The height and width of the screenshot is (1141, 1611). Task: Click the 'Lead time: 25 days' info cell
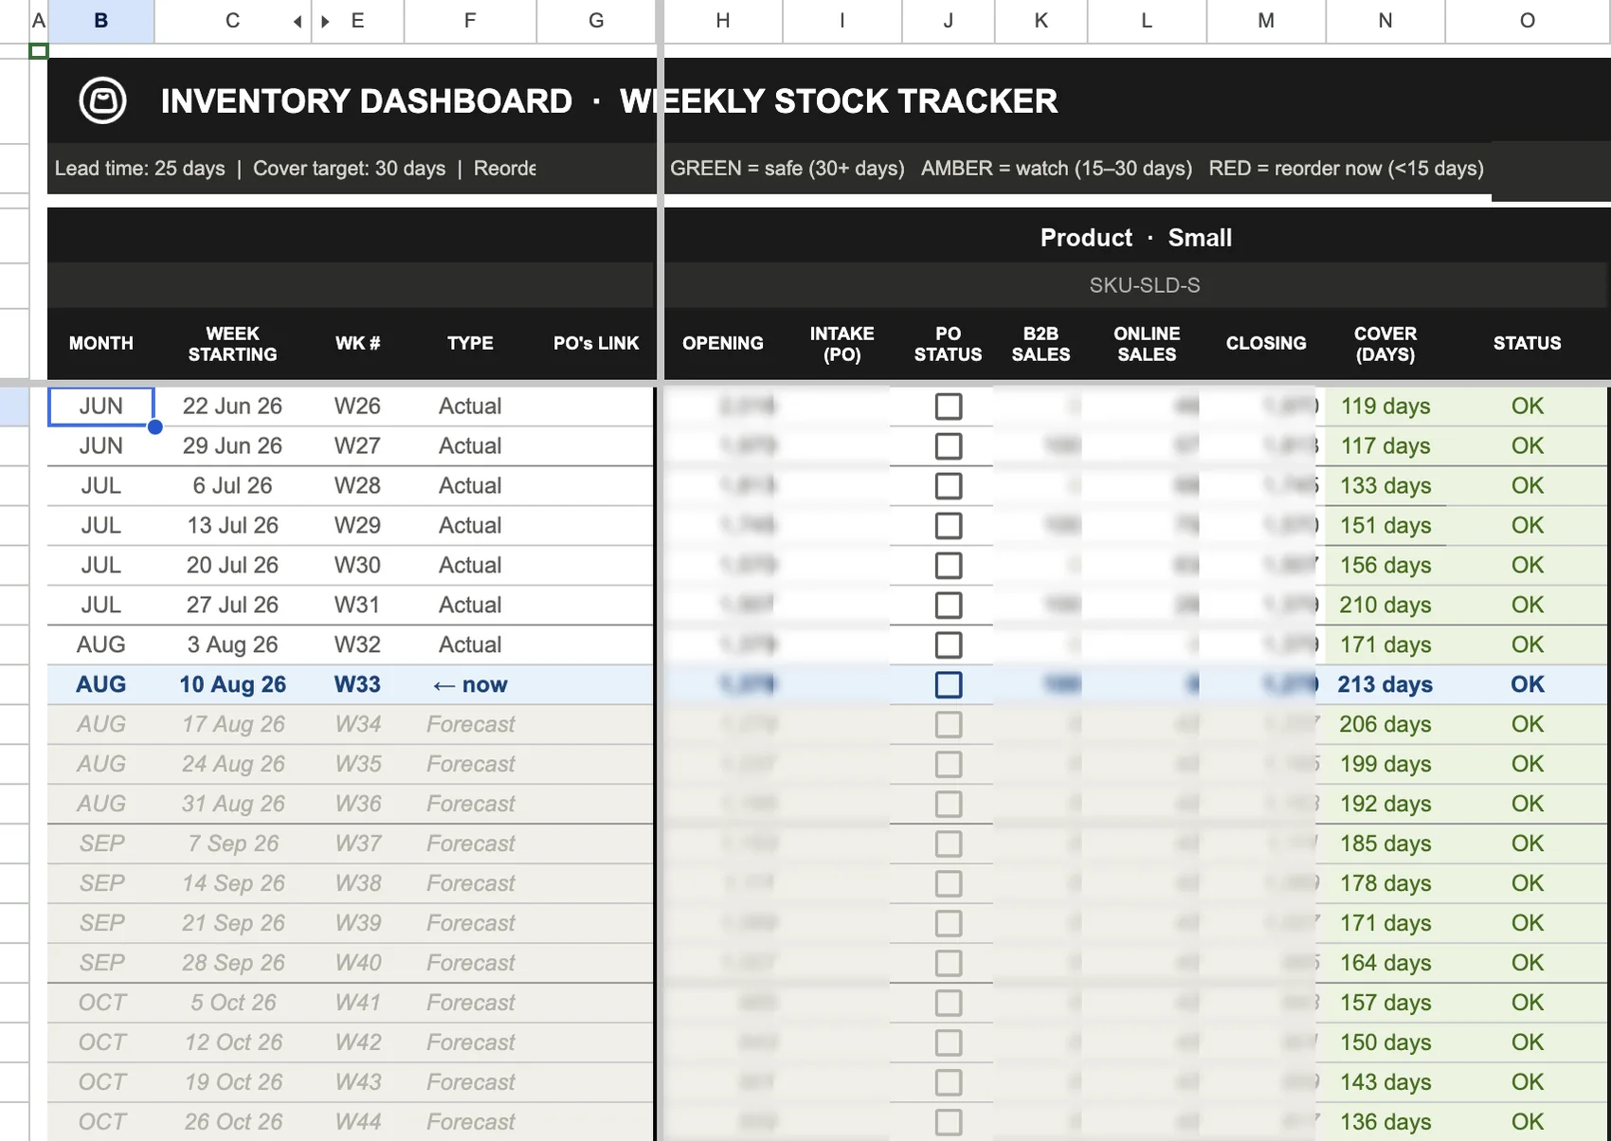(x=294, y=169)
